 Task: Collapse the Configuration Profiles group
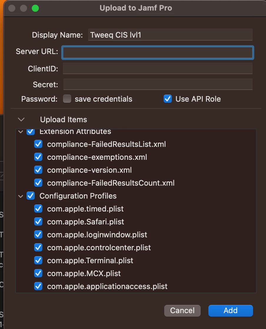[x=21, y=197]
